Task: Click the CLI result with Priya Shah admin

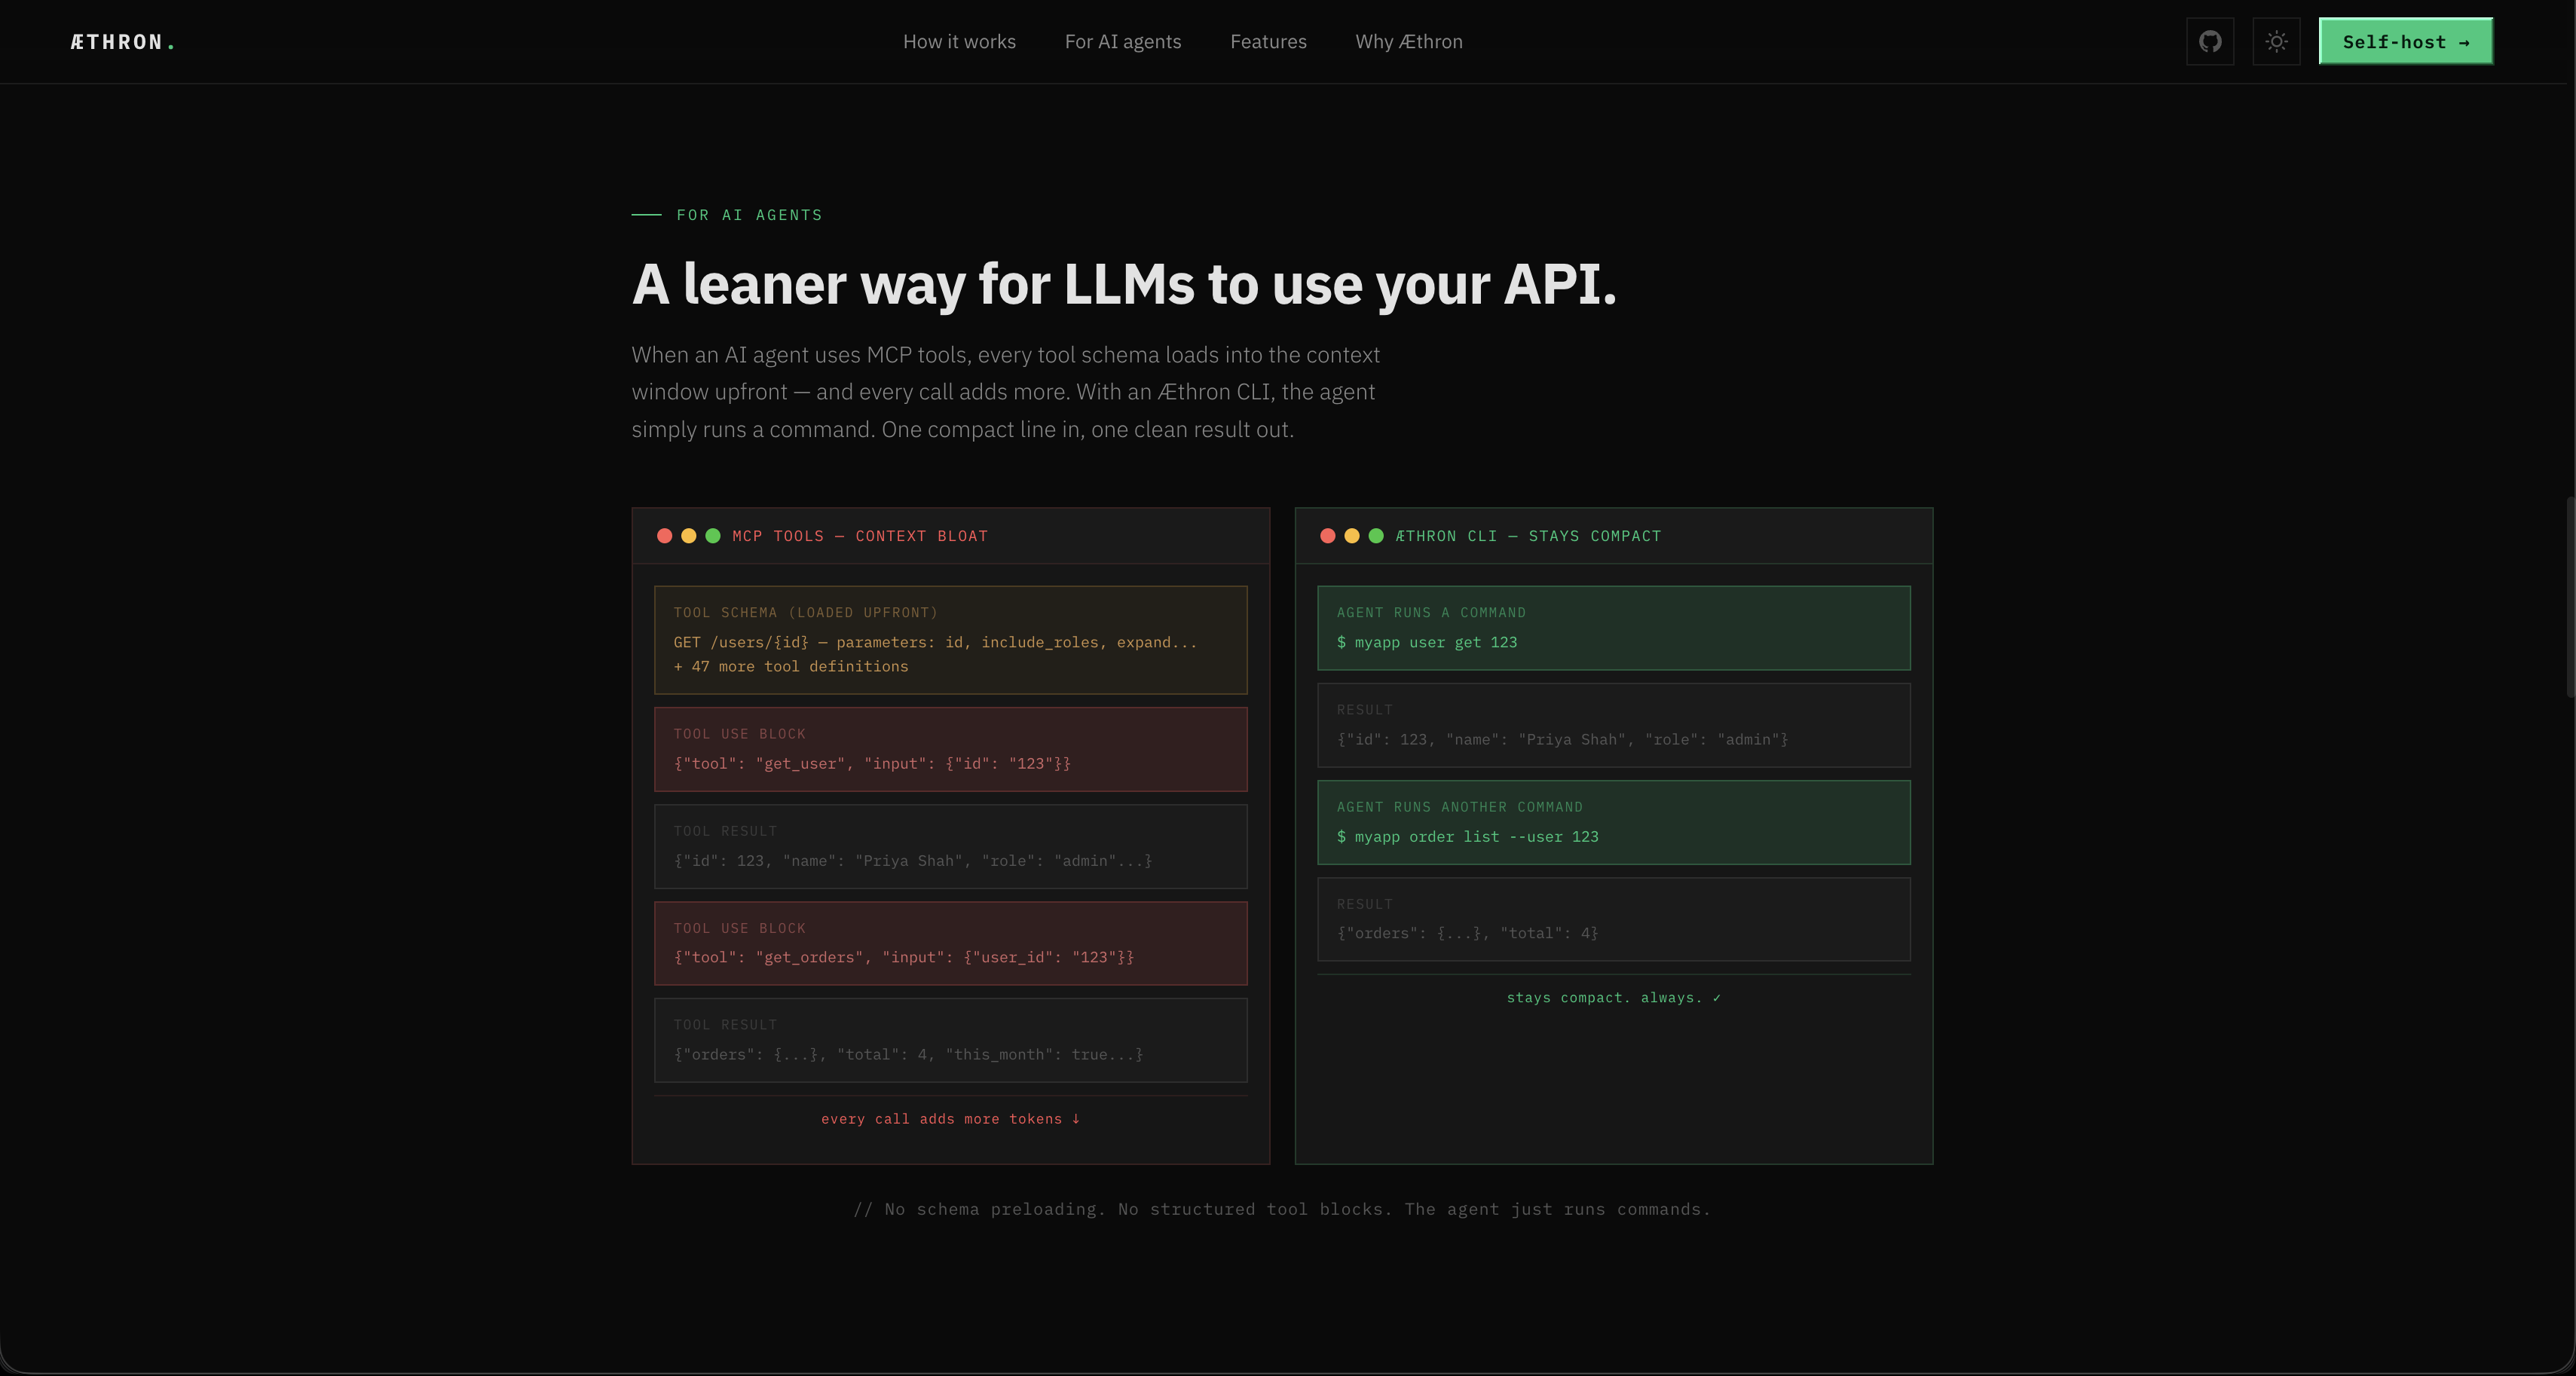Action: 1562,739
